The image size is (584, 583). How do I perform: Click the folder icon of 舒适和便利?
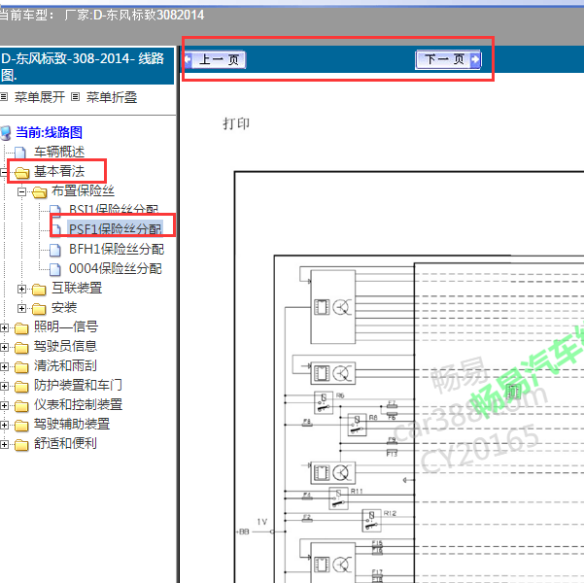pyautogui.click(x=21, y=444)
